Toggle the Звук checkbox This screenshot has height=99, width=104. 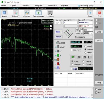(x=96, y=89)
